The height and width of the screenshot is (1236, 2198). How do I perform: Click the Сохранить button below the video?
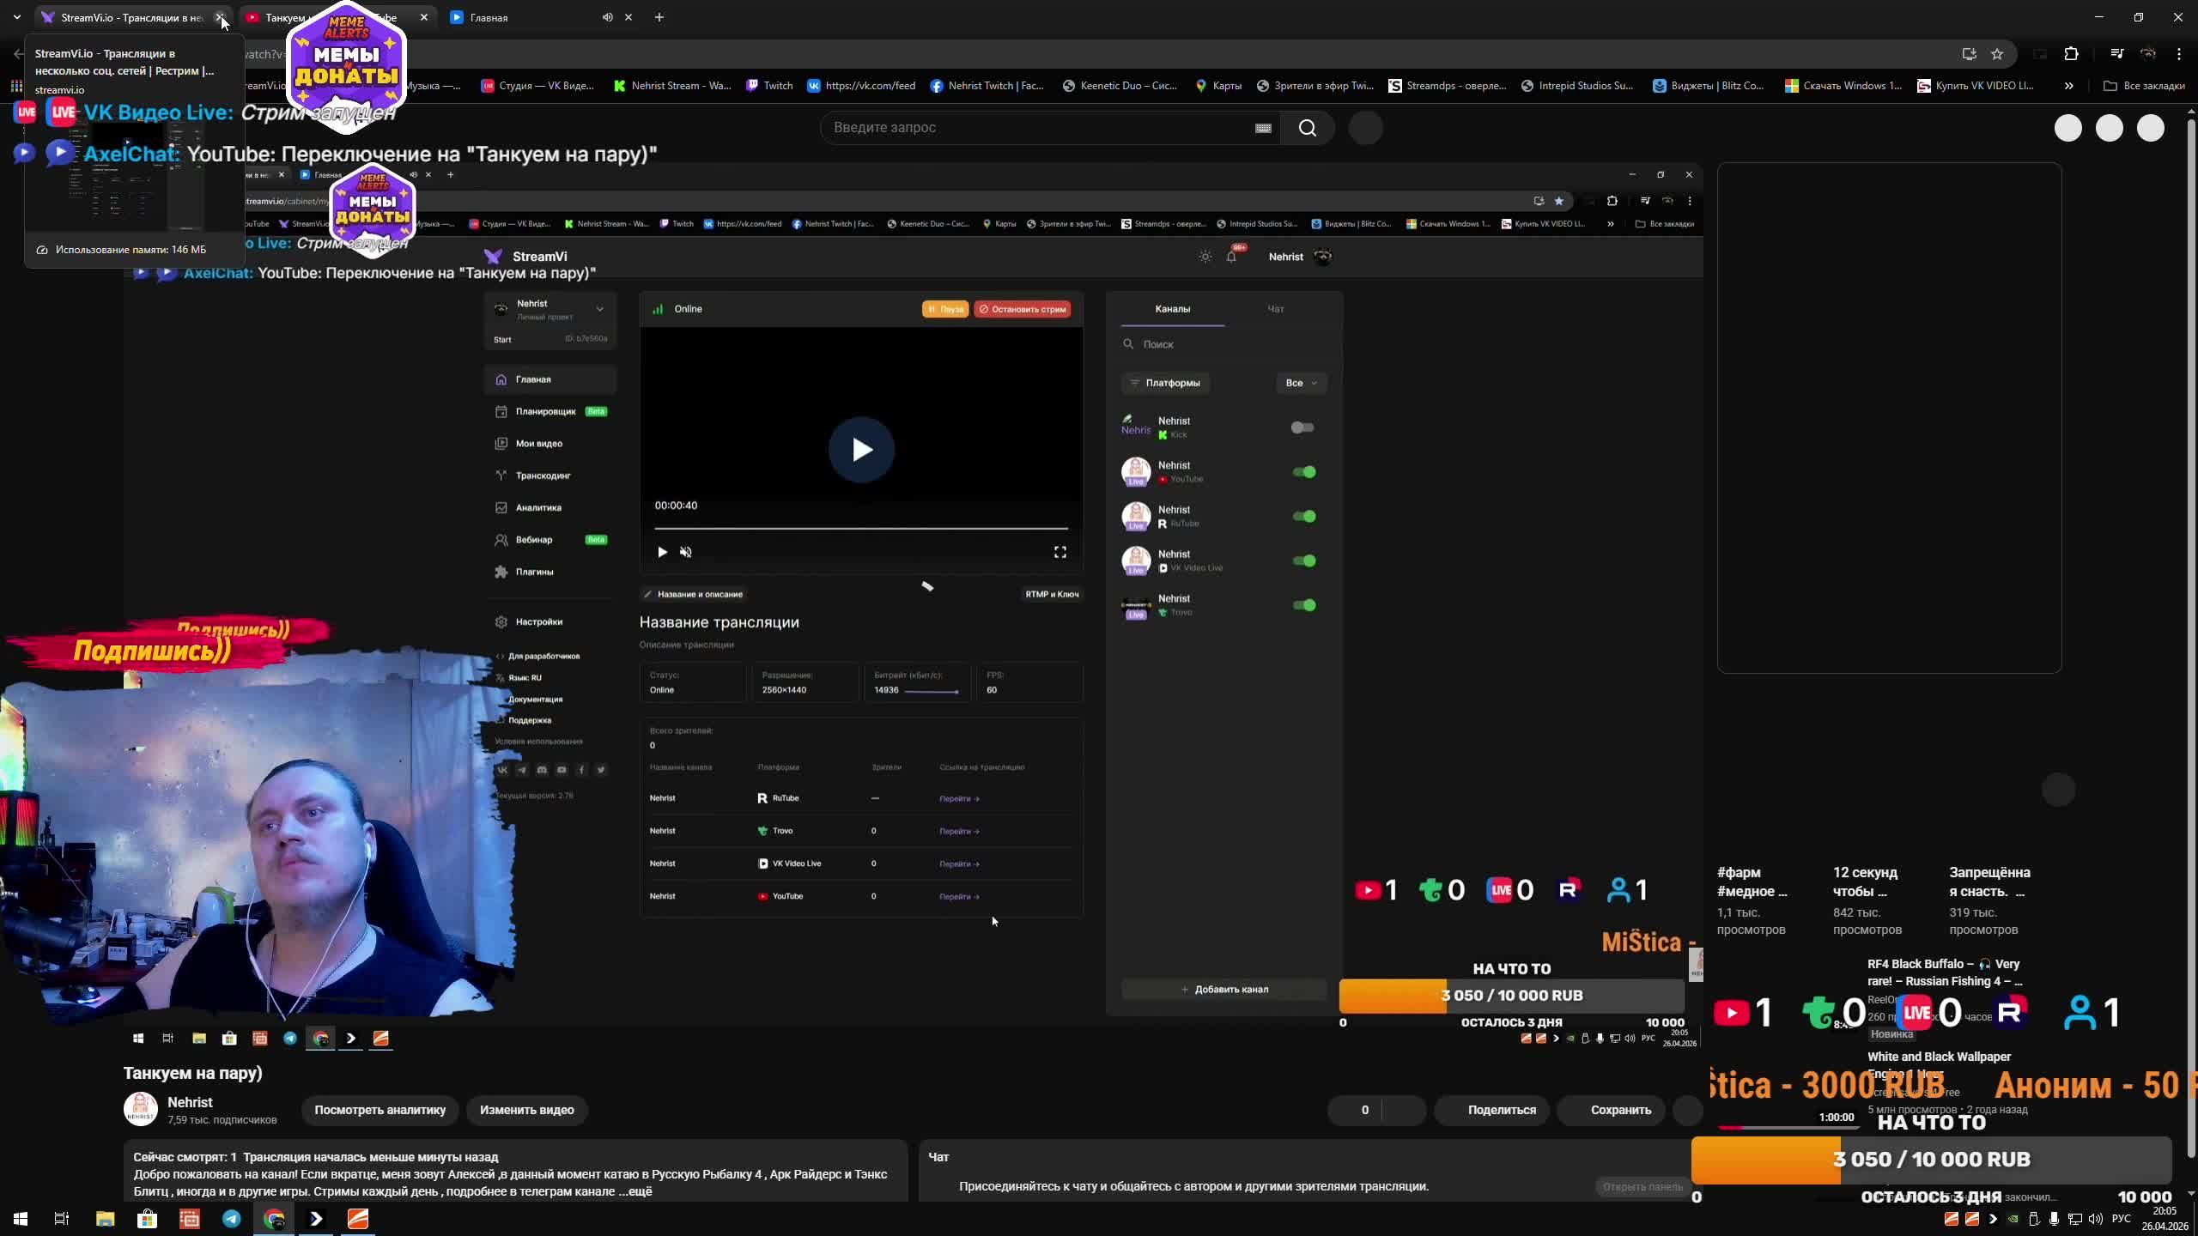pos(1611,1111)
